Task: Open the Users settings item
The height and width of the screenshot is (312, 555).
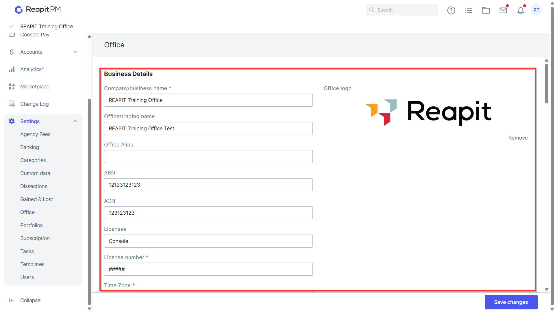Action: click(27, 277)
